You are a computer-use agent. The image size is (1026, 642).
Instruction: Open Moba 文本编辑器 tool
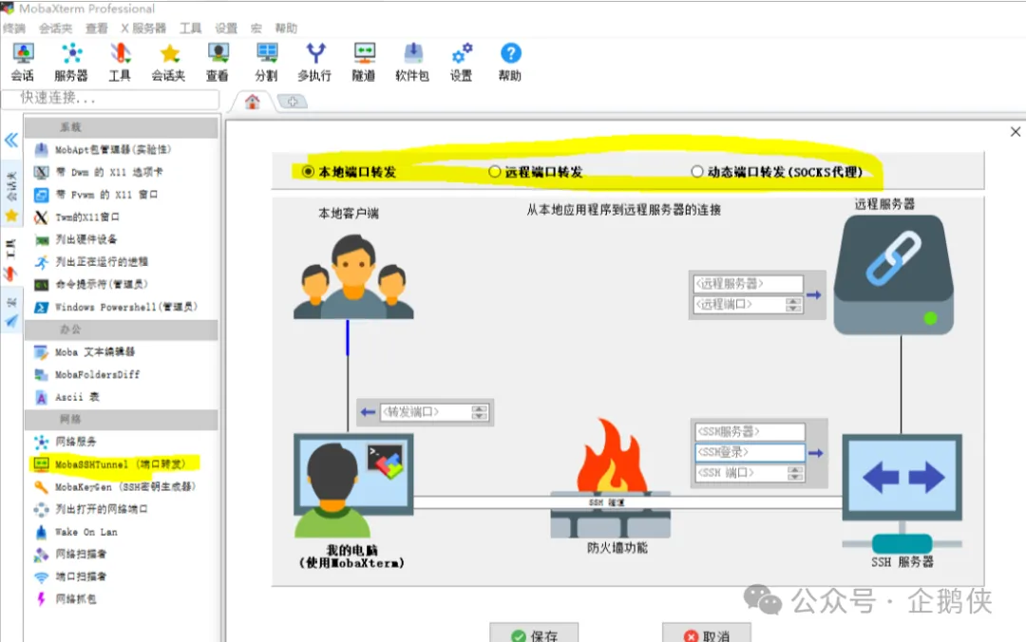85,352
